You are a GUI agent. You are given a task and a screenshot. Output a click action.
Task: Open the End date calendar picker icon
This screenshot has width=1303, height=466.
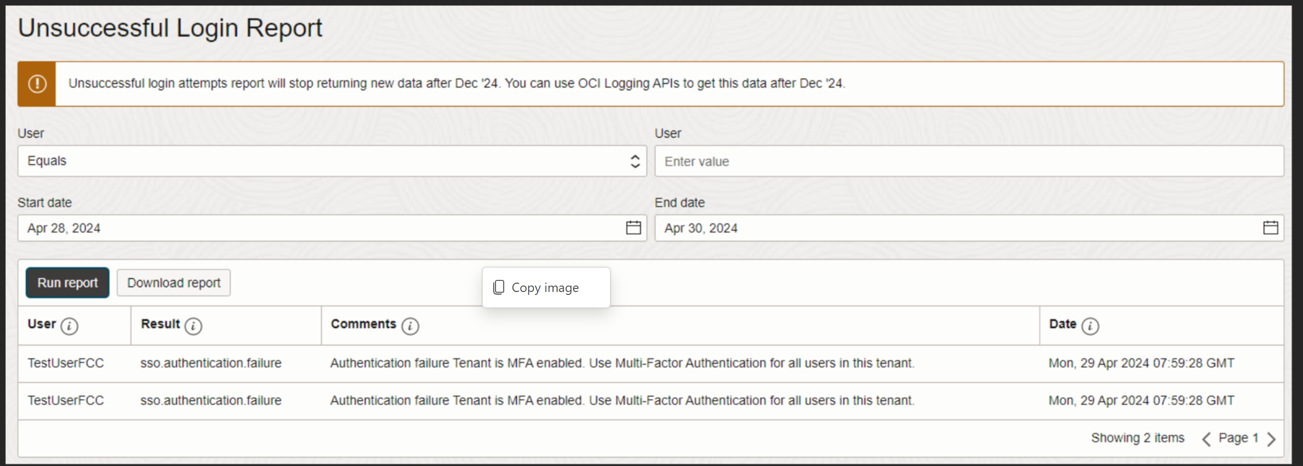click(1270, 228)
